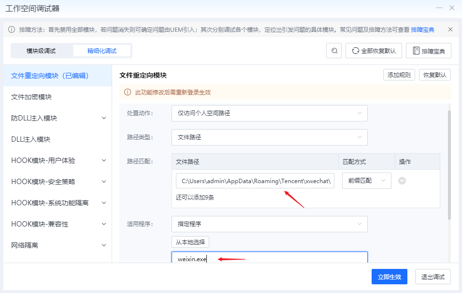
Task: Select 文件加密模块 in the sidebar
Action: [x=31, y=97]
